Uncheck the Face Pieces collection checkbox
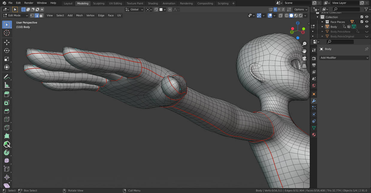Screen dimensions: 371x193 click(x=362, y=22)
